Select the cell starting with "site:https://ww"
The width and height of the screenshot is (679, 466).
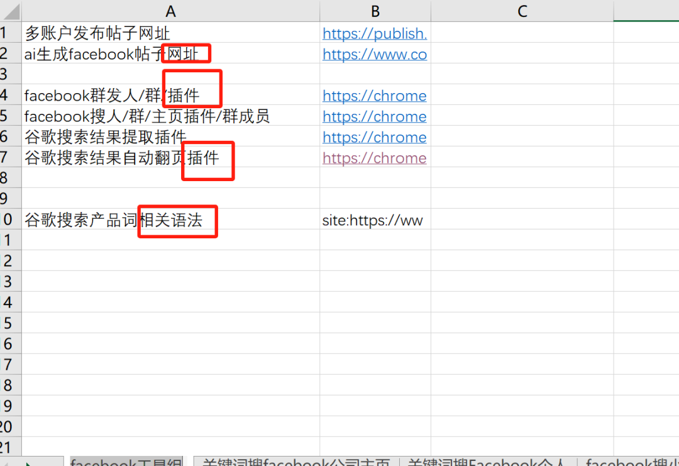(375, 219)
